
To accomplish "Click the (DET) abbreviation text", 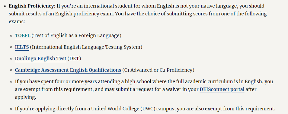I will (x=74, y=59).
